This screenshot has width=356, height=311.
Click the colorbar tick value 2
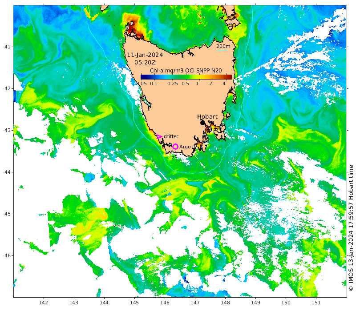click(x=210, y=84)
